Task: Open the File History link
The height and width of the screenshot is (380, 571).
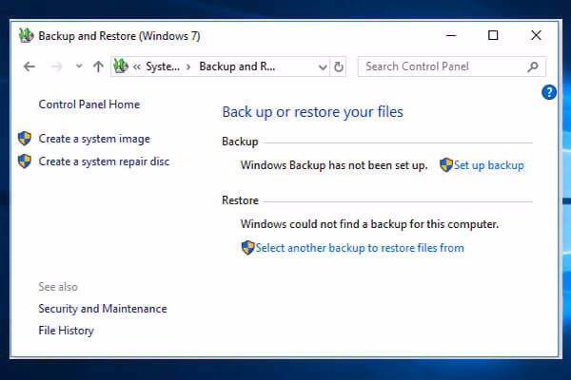Action: 66,331
